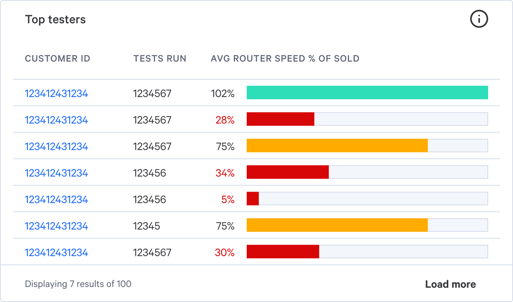Click the Load more button
Viewport: 513px width, 302px height.
click(450, 284)
